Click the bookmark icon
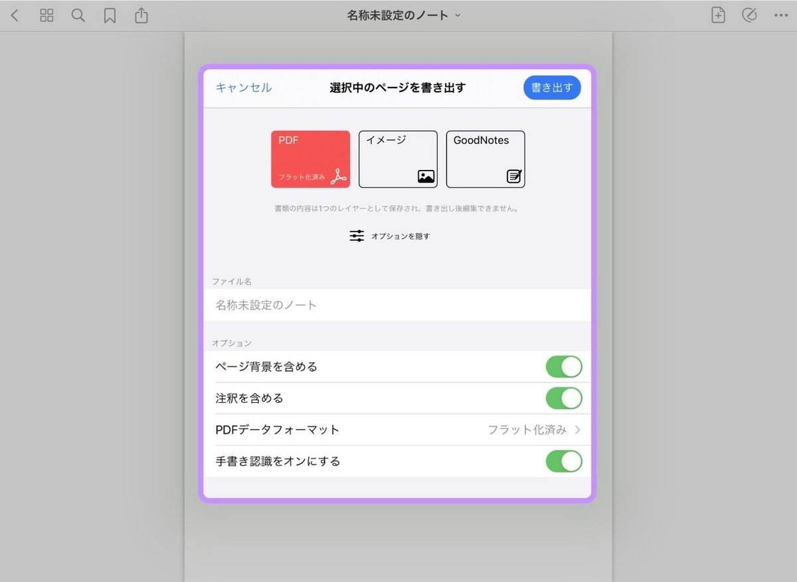Screen dimensions: 797x582 [109, 15]
